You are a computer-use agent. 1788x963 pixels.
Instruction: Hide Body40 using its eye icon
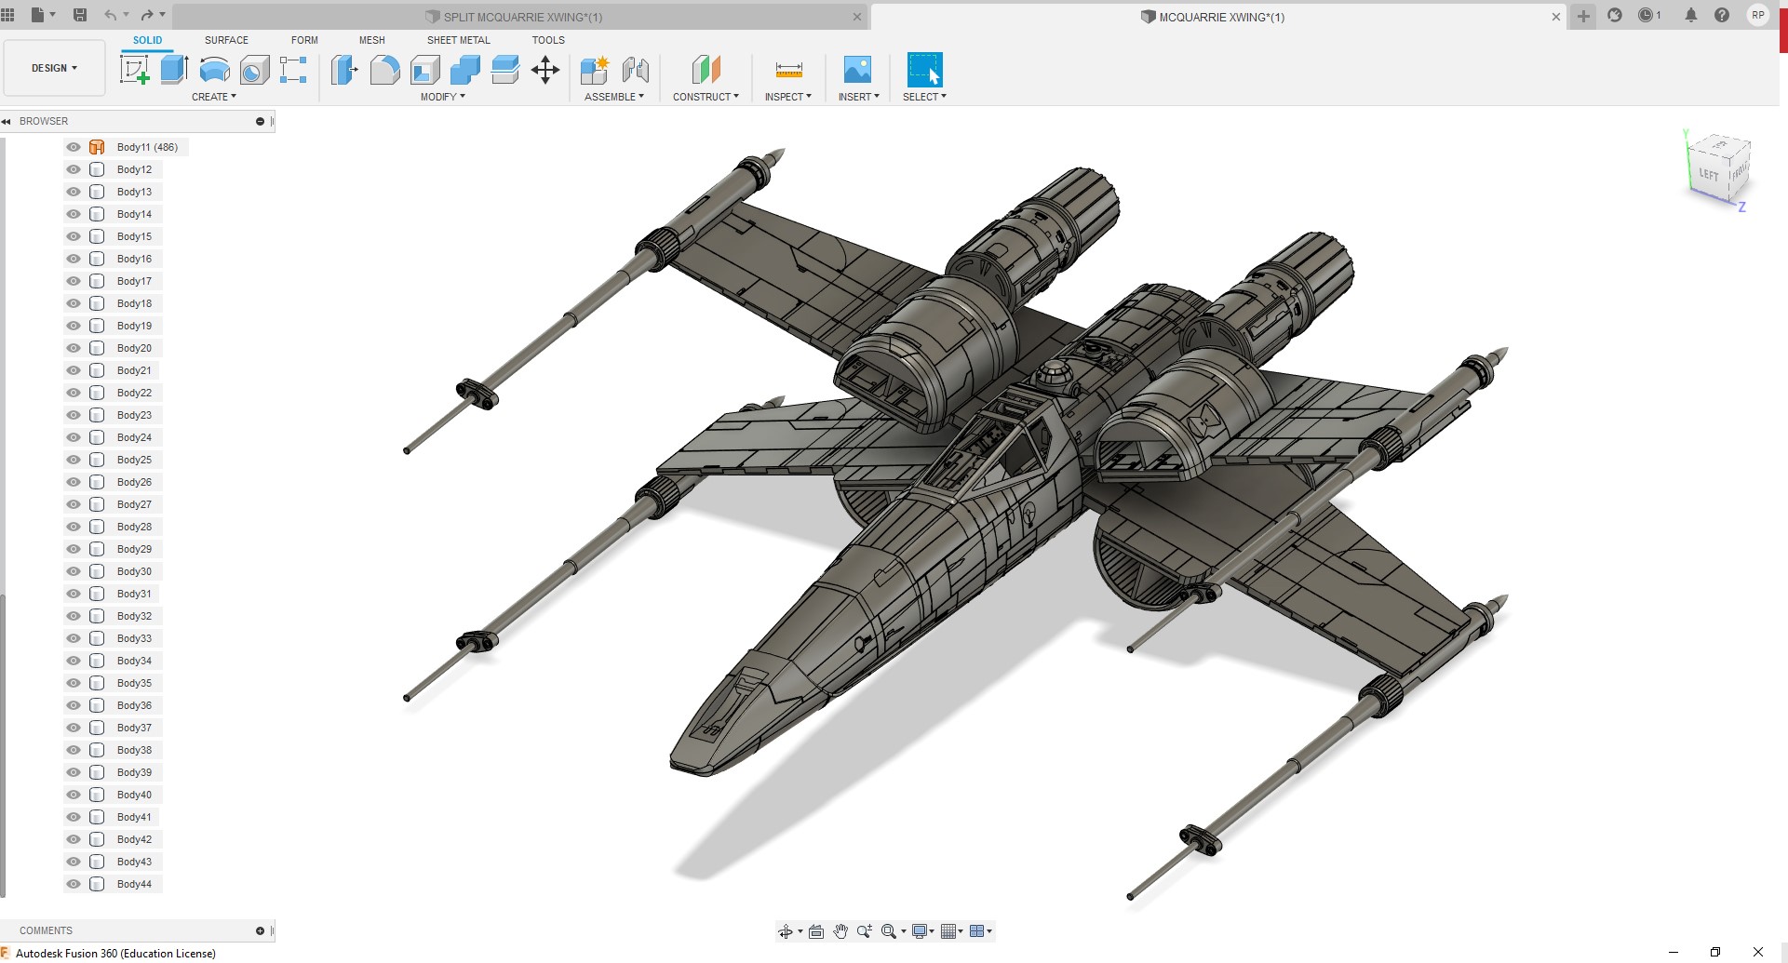(74, 795)
